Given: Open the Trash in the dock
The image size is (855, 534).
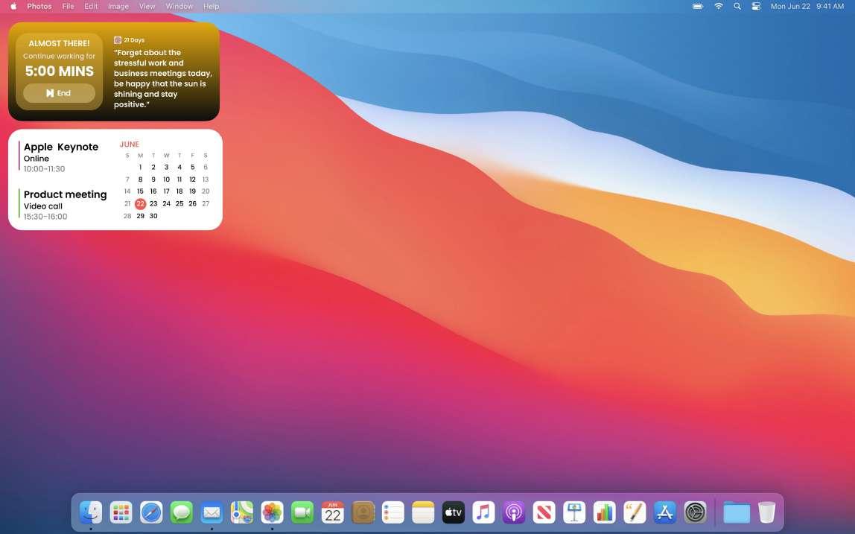Looking at the screenshot, I should (766, 512).
